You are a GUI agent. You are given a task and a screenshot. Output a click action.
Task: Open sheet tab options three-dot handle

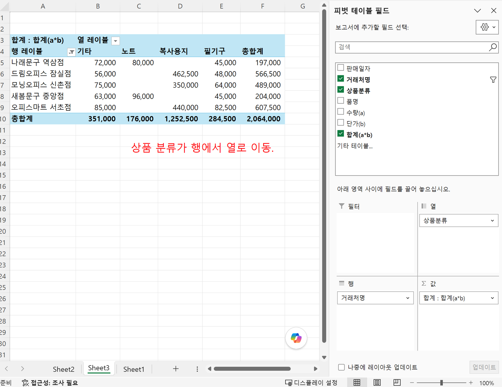coord(197,369)
